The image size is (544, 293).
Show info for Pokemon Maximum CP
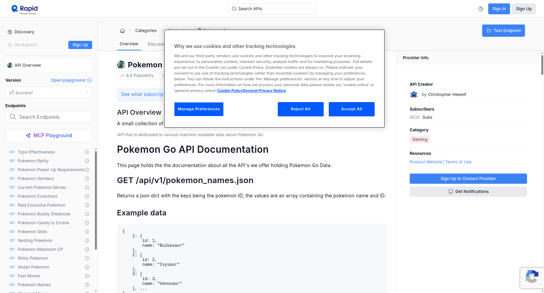pyautogui.click(x=87, y=249)
